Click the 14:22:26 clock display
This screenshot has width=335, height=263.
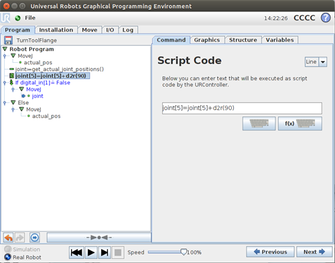click(276, 18)
